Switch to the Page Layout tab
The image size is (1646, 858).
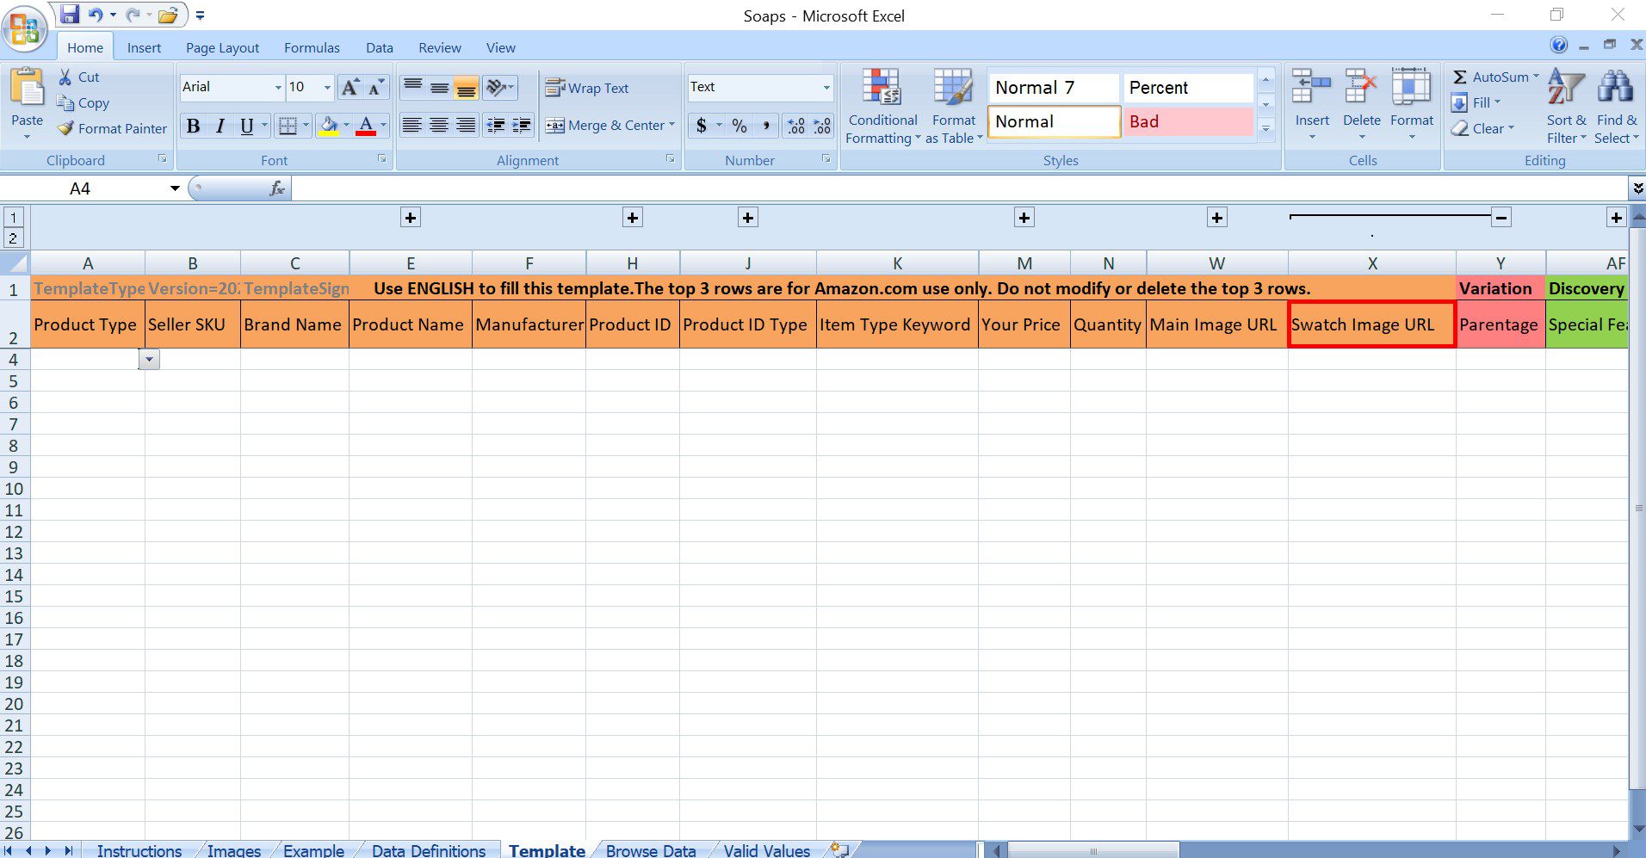222,48
